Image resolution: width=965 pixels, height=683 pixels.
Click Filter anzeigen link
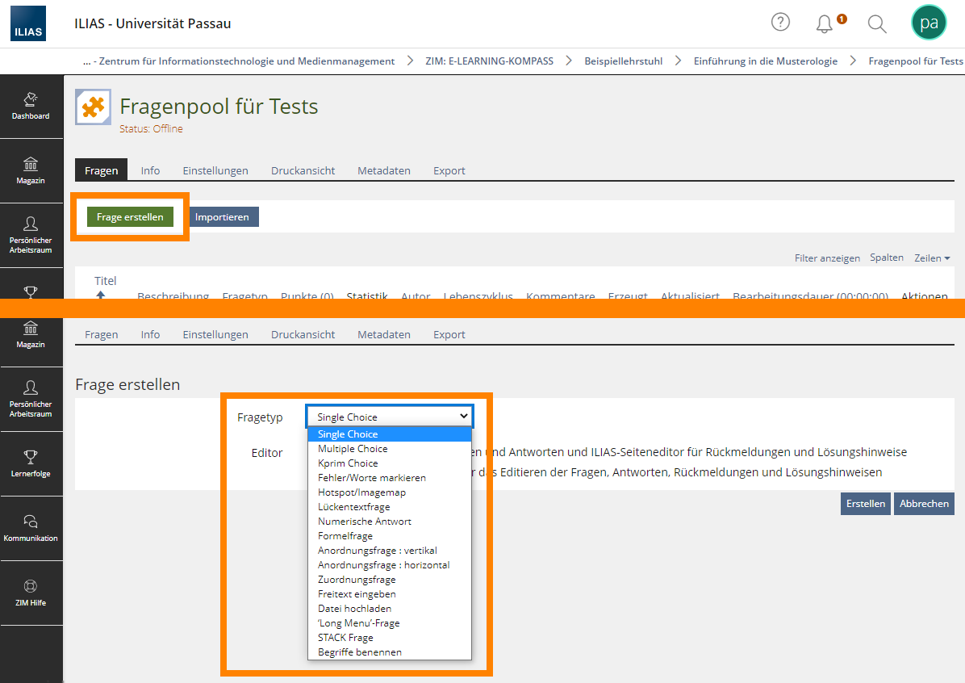pos(827,258)
